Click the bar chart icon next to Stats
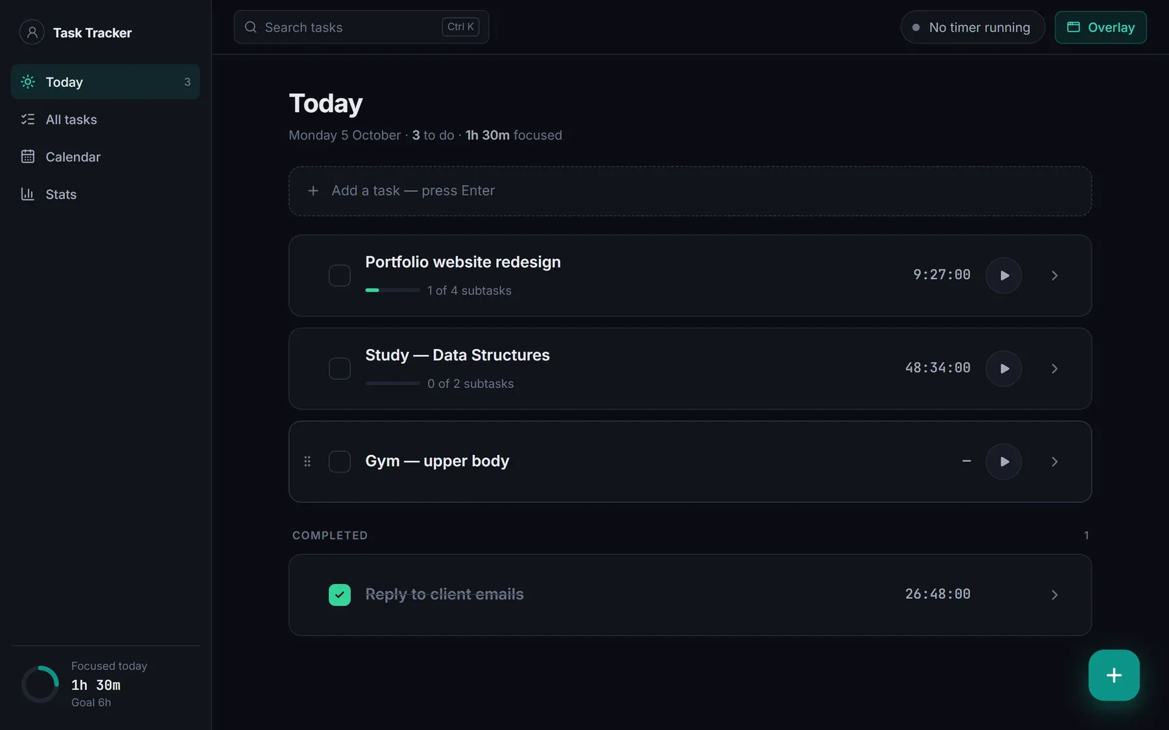This screenshot has width=1169, height=730. [28, 194]
